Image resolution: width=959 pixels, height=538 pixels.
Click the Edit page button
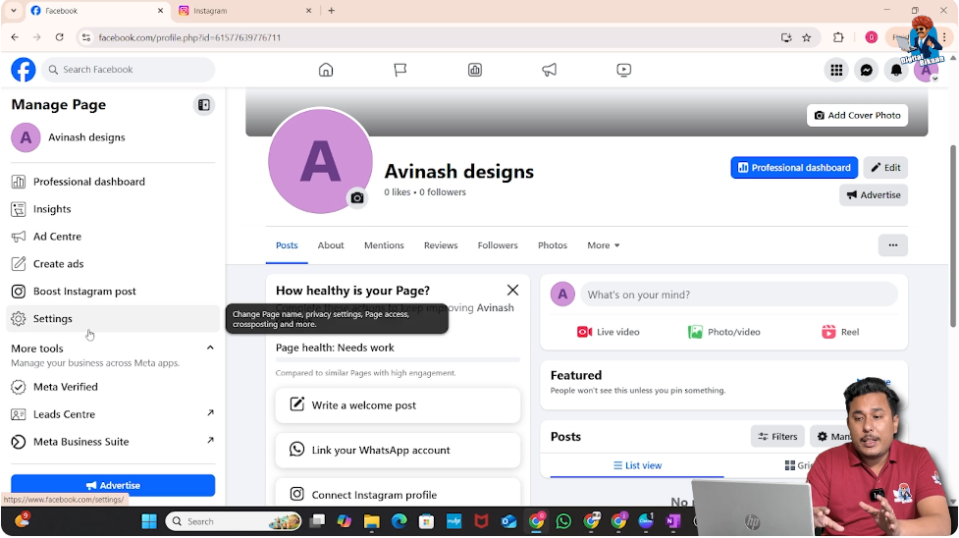(x=885, y=168)
